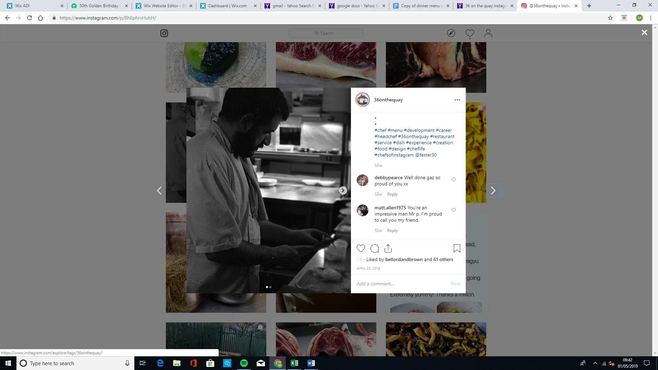Open 36onthequay profile name link
The width and height of the screenshot is (658, 370).
[388, 100]
